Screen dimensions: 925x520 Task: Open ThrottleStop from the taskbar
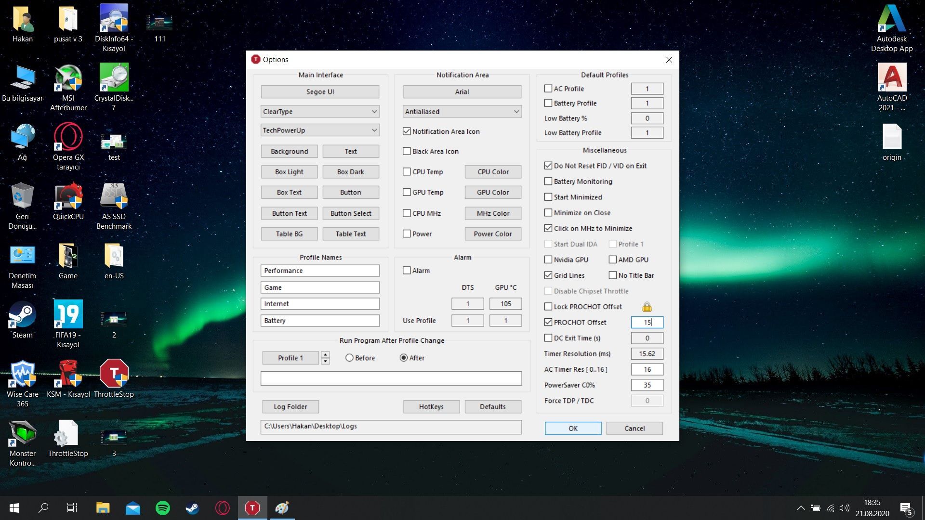[252, 507]
